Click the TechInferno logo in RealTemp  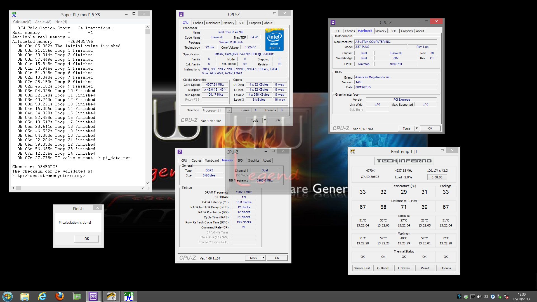[x=404, y=161]
